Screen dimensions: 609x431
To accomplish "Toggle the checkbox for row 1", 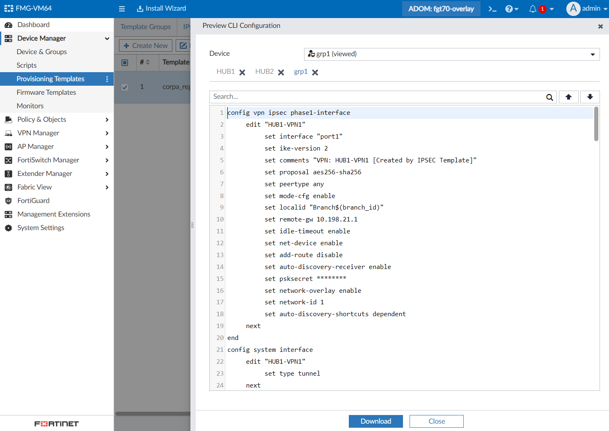I will pos(125,87).
